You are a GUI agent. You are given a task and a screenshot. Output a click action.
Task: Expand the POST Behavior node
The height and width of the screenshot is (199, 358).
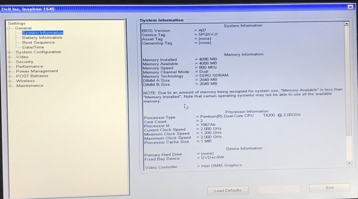(x=10, y=76)
